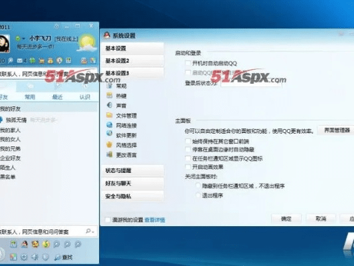Click the gold coin icon in QQ toolbar

click(59, 61)
